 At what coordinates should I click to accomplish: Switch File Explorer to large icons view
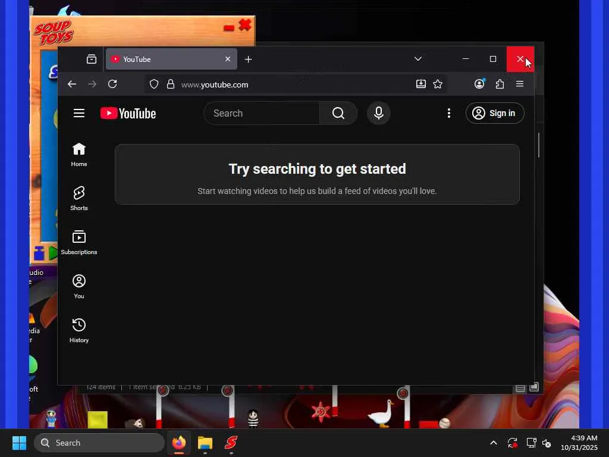pos(534,387)
